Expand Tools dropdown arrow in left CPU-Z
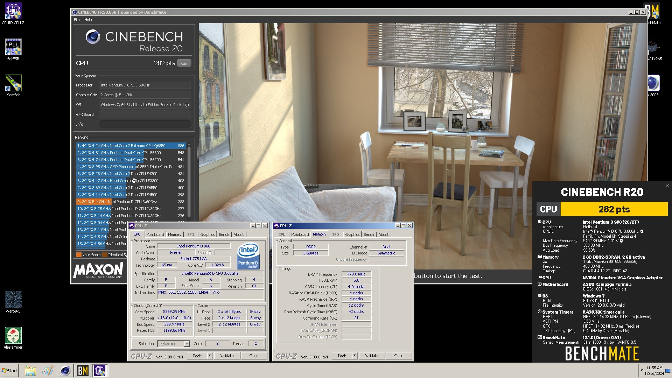The height and width of the screenshot is (378, 672). 210,356
